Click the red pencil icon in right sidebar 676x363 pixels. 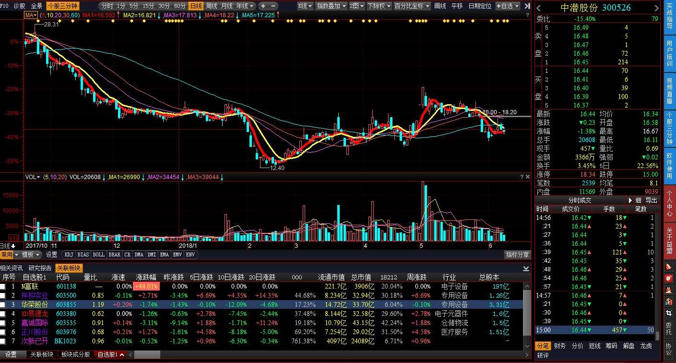669,267
